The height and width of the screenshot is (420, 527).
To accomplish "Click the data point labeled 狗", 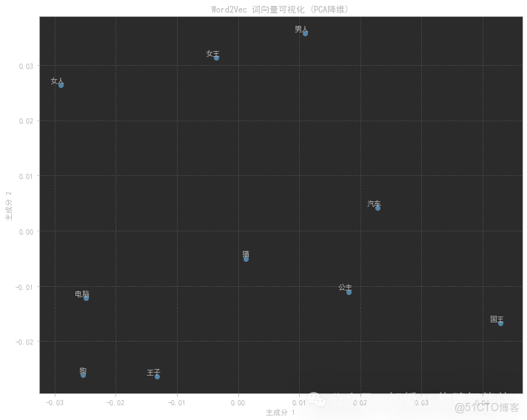I will pyautogui.click(x=84, y=375).
